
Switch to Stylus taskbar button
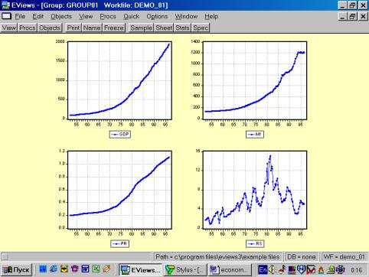tap(185, 270)
